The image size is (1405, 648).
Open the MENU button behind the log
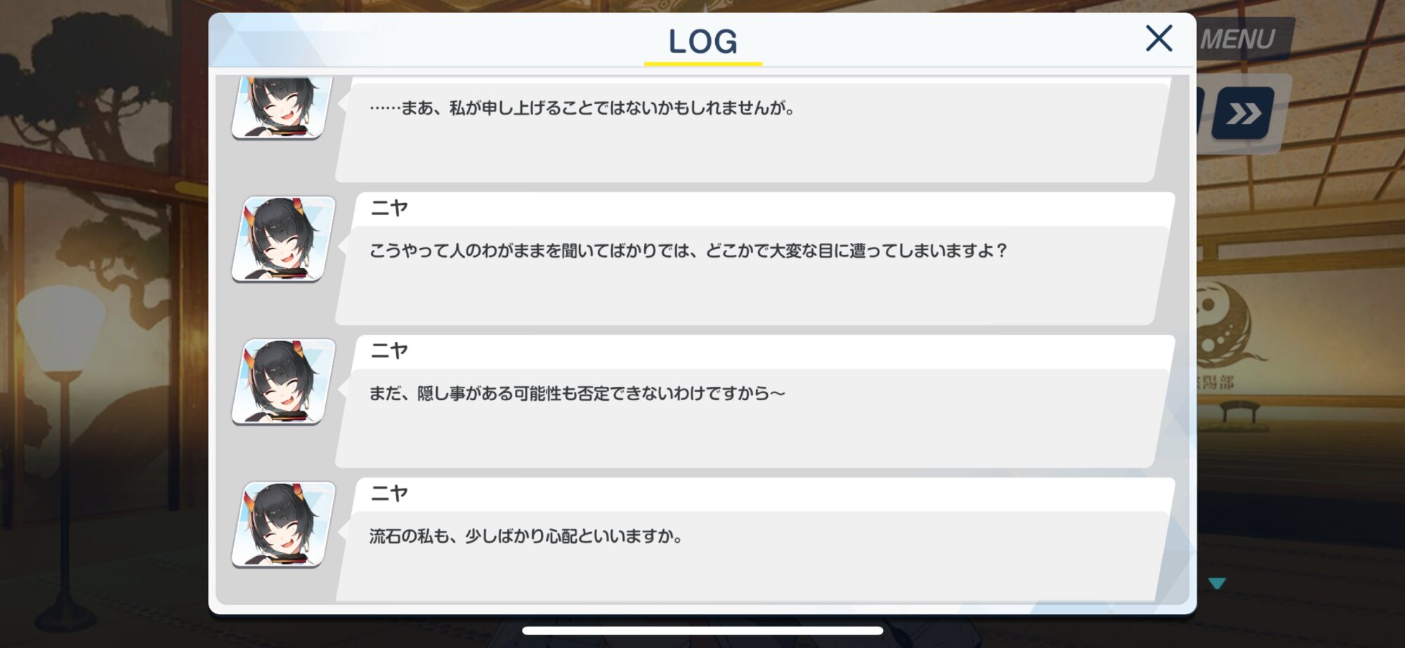pos(1243,39)
